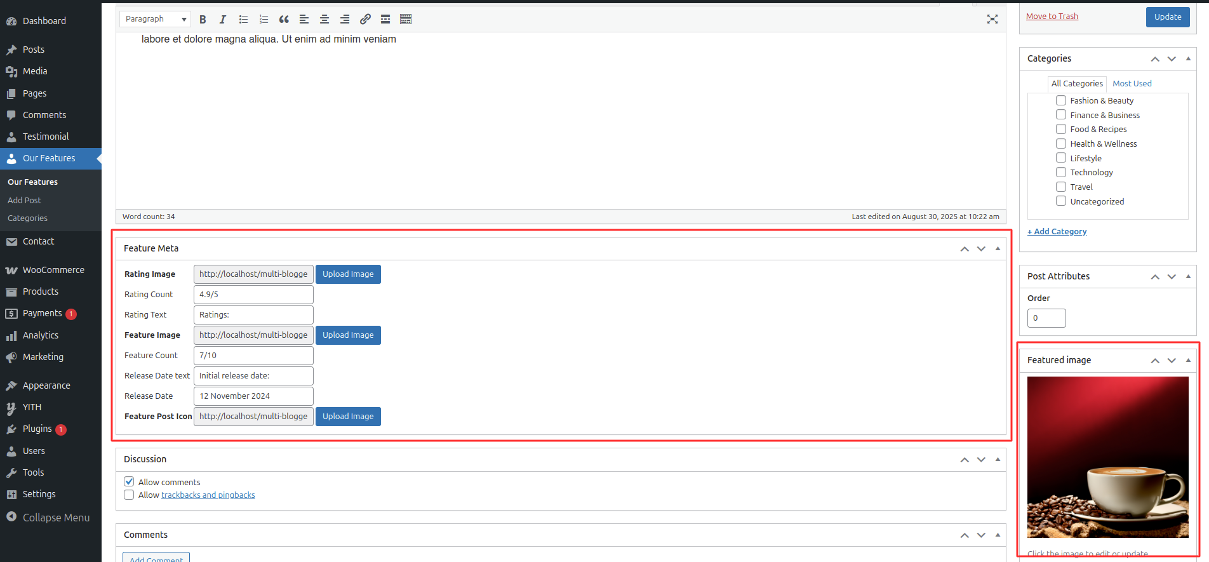
Task: Upload the Rating Image
Action: 348,274
